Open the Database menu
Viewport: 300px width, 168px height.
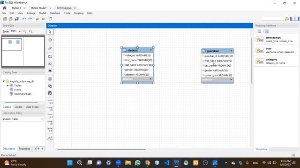coord(55,13)
